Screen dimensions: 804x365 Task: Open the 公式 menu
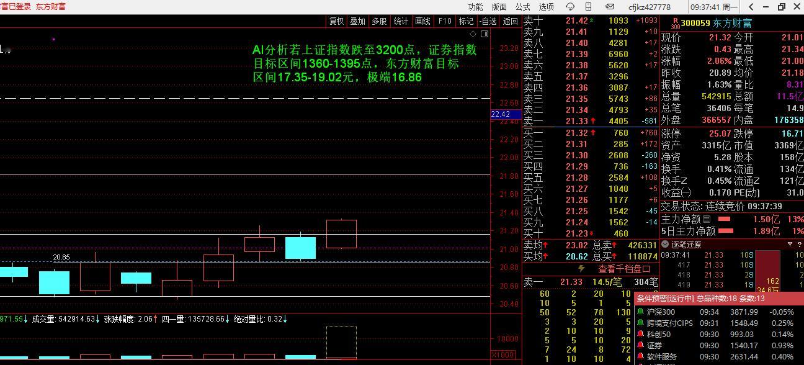pos(522,7)
